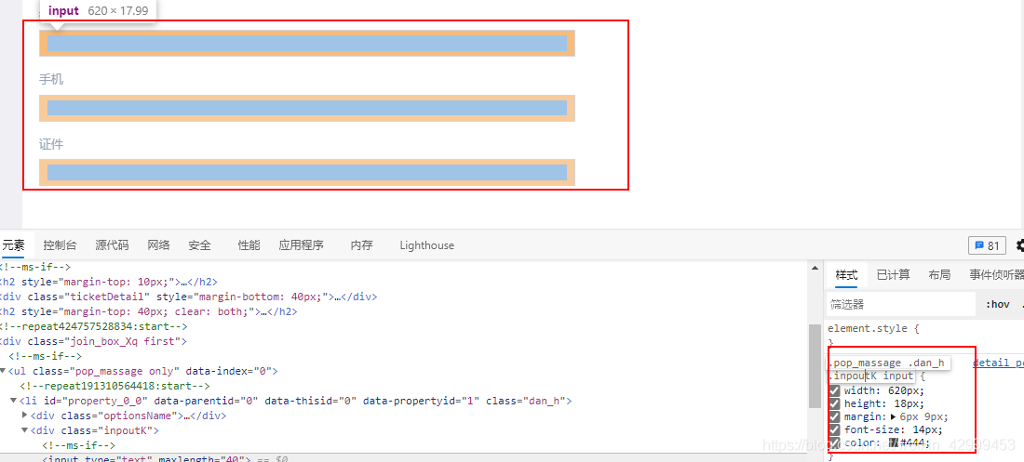This screenshot has width=1024, height=462.
Task: Open the Lighthouse tab
Action: (x=427, y=245)
